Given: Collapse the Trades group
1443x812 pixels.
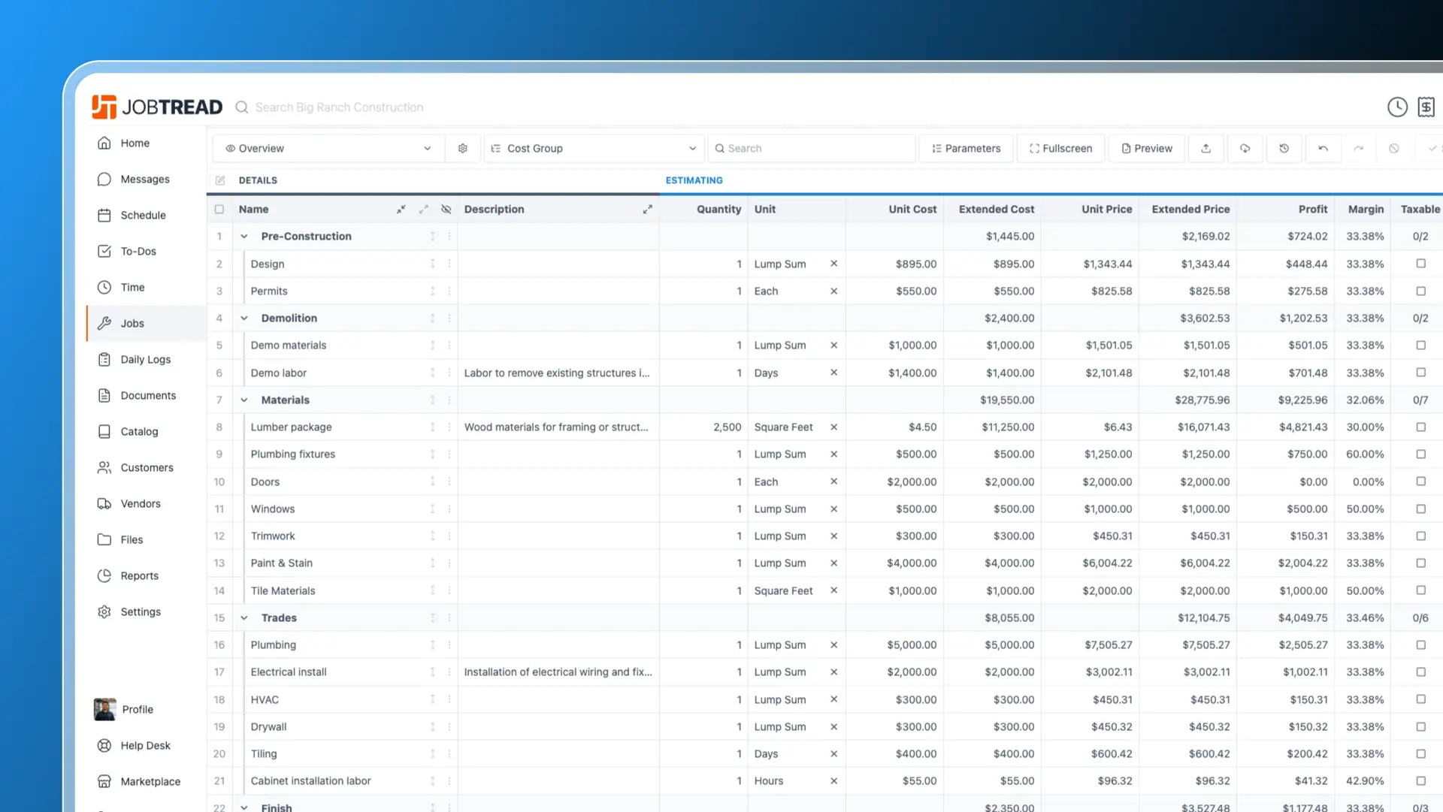Looking at the screenshot, I should (244, 618).
